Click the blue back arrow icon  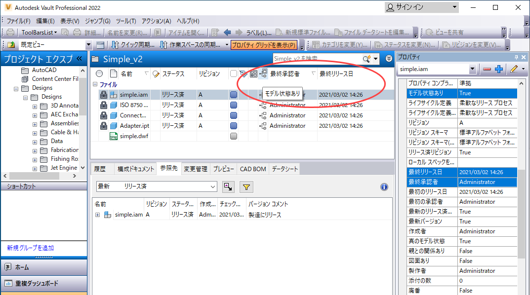coord(228,33)
